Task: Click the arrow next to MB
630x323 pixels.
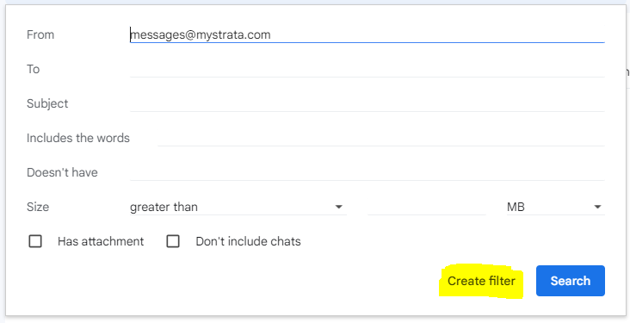Action: (x=597, y=207)
